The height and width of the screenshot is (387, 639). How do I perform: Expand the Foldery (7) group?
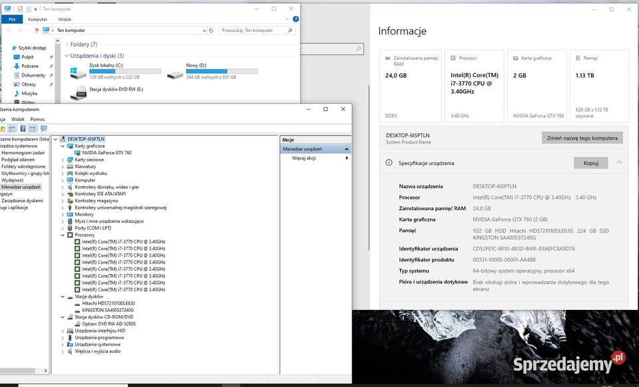pos(67,45)
